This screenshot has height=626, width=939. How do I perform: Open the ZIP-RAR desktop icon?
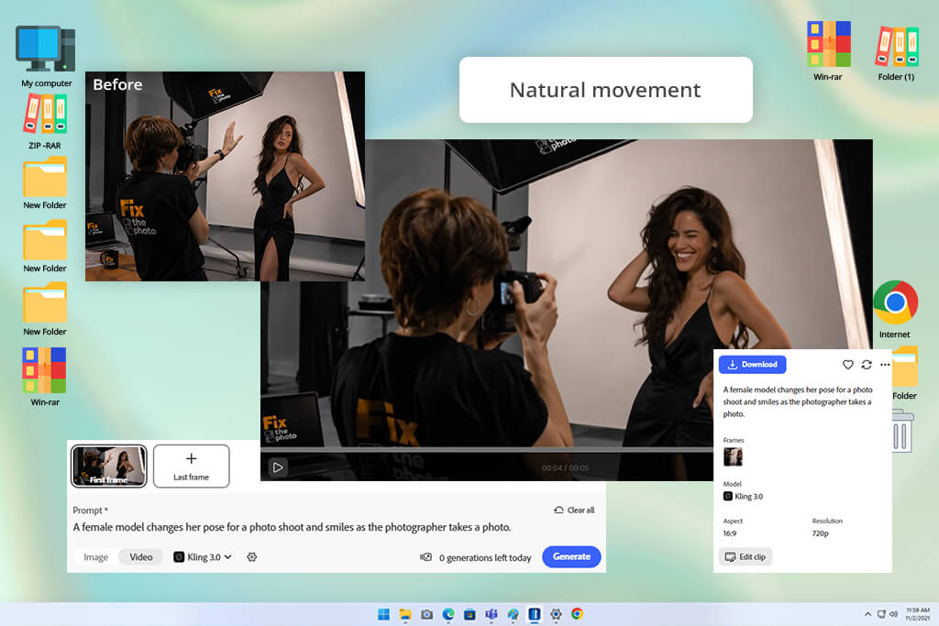45,122
